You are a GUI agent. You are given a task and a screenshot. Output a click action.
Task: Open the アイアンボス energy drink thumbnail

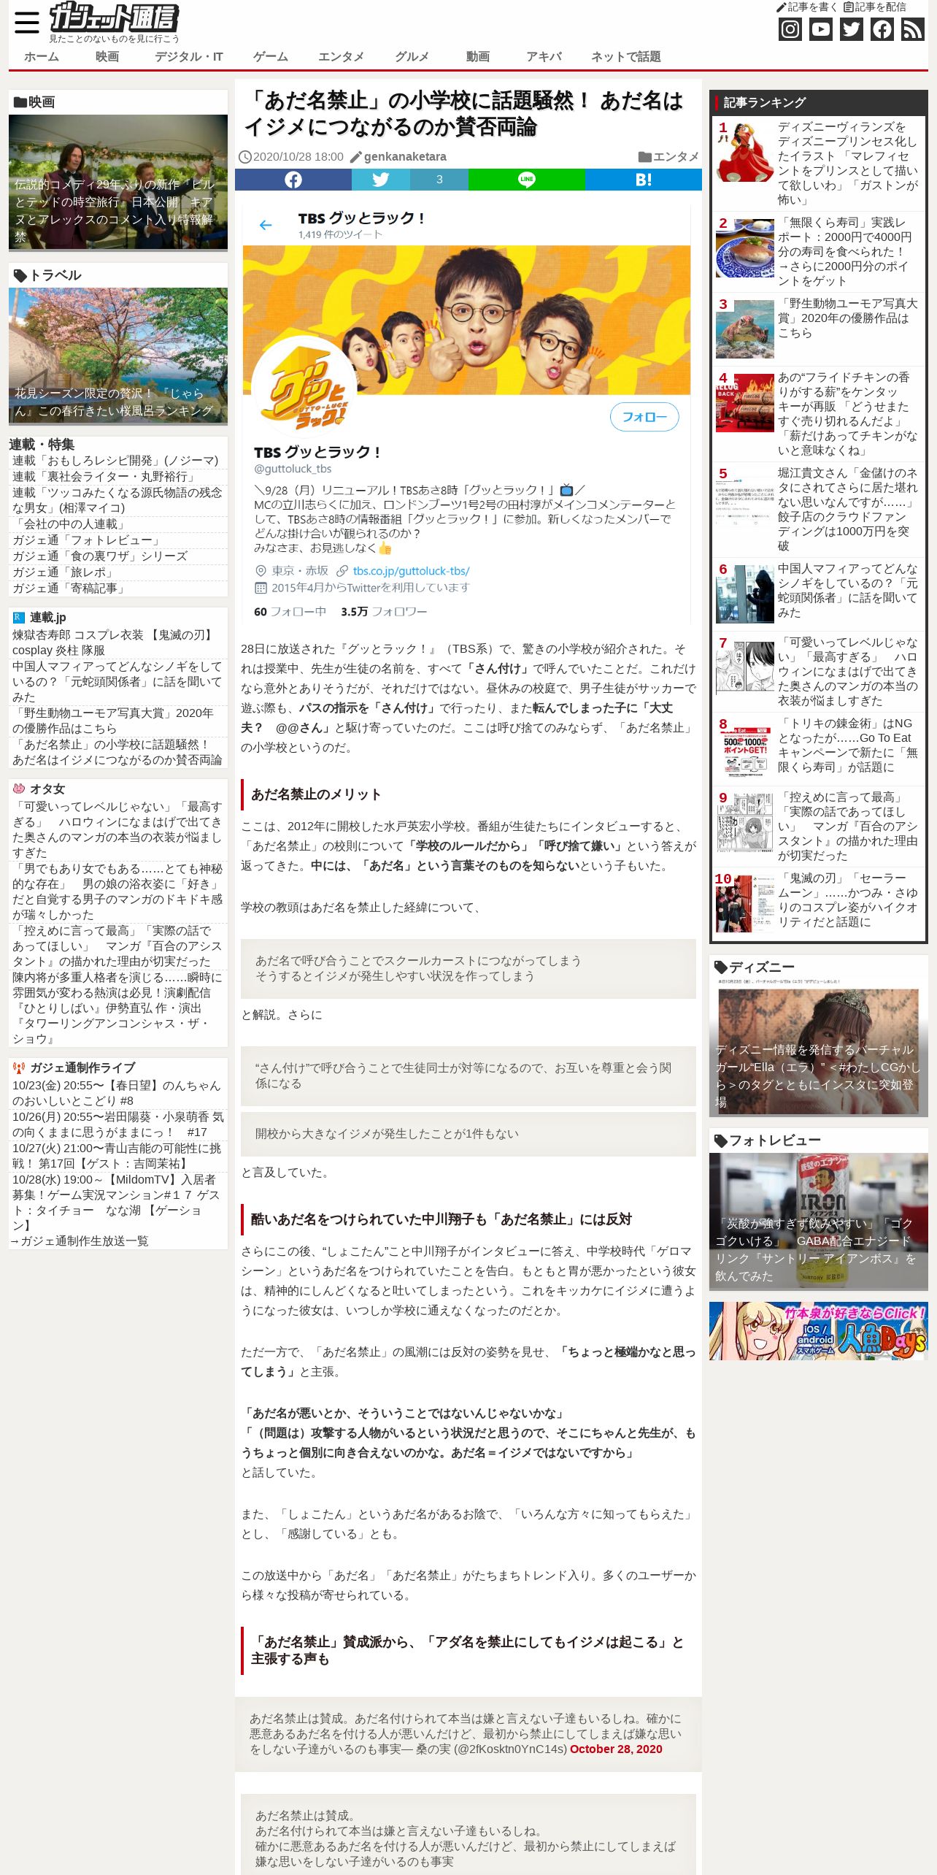819,1221
